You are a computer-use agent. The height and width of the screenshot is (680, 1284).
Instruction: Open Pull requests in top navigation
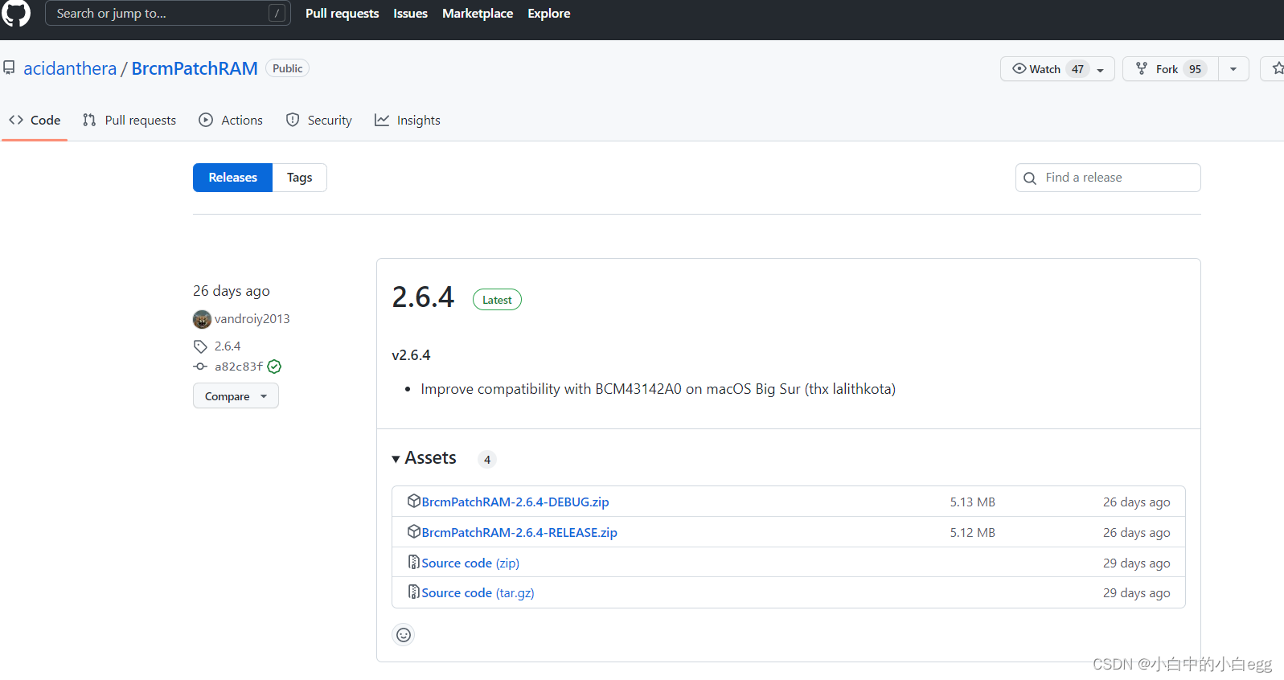(342, 14)
